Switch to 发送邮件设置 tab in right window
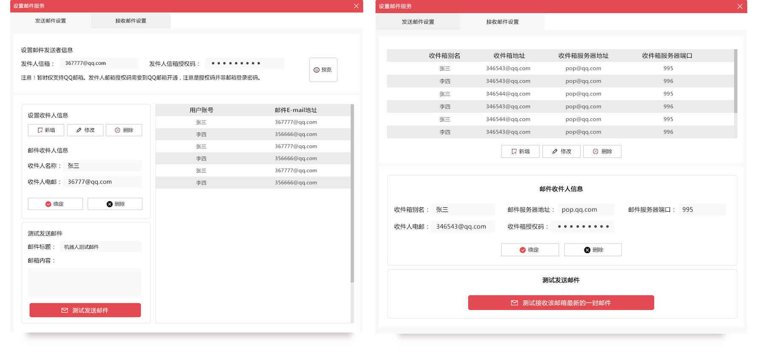757x352 pixels. click(x=418, y=22)
